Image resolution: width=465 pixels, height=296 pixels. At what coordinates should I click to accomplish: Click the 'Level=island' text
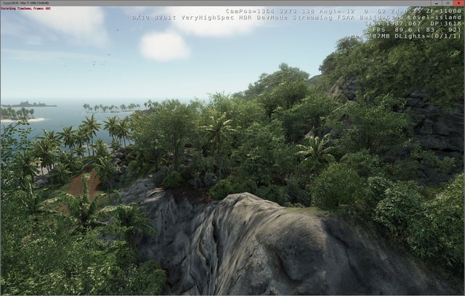click(434, 17)
